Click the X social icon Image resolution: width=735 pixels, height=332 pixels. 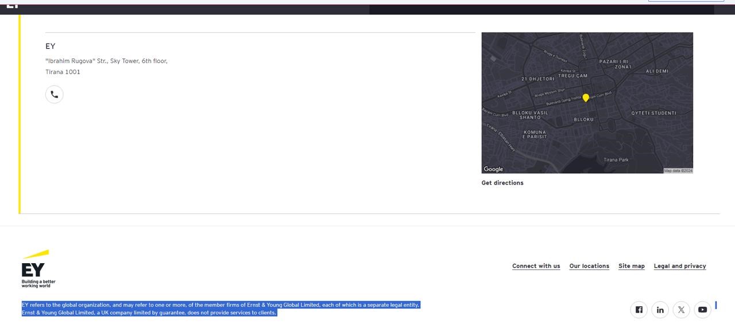click(x=681, y=310)
